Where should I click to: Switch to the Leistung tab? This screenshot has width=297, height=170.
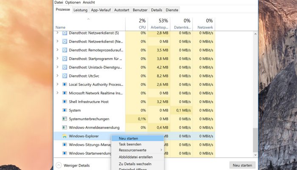click(80, 10)
